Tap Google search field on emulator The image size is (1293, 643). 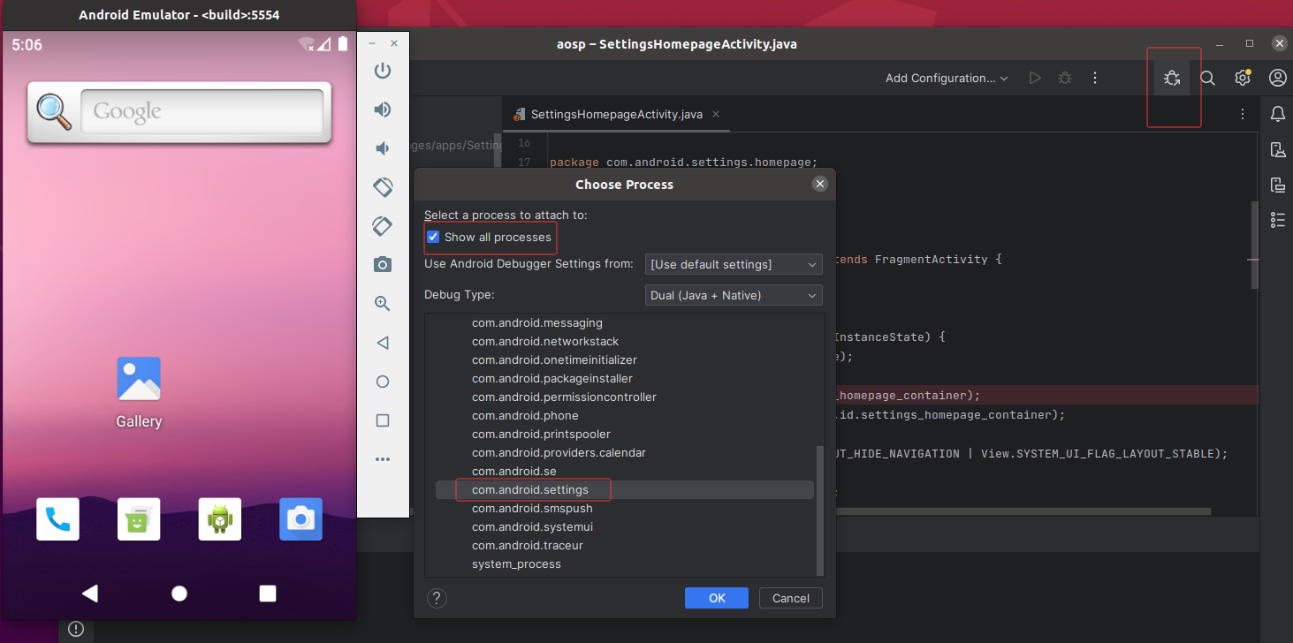202,111
